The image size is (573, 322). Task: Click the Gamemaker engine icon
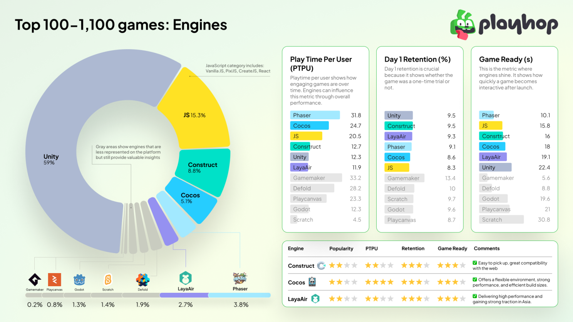coord(35,279)
